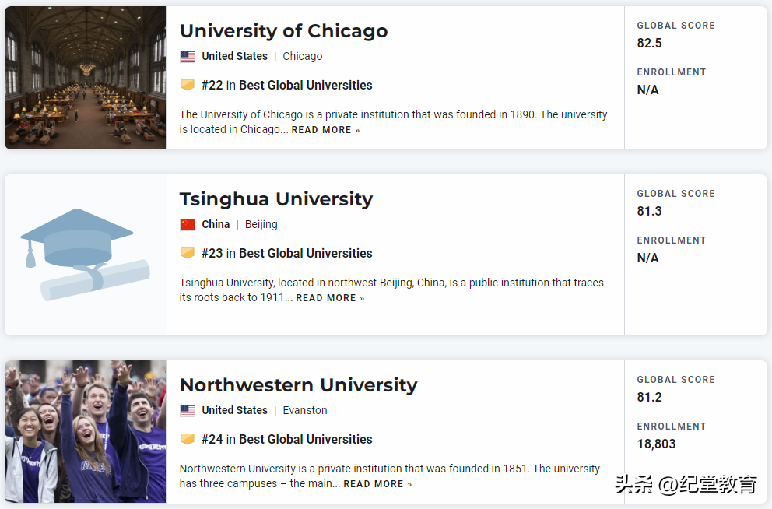Expand University of Chicago description with READ MORE
The width and height of the screenshot is (772, 509).
point(325,130)
